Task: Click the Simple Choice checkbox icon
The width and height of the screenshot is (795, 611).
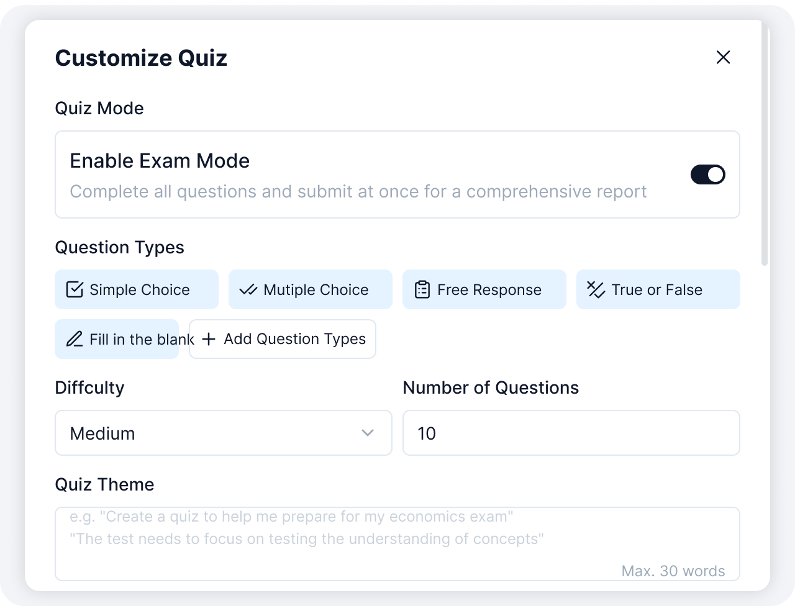Action: (75, 289)
